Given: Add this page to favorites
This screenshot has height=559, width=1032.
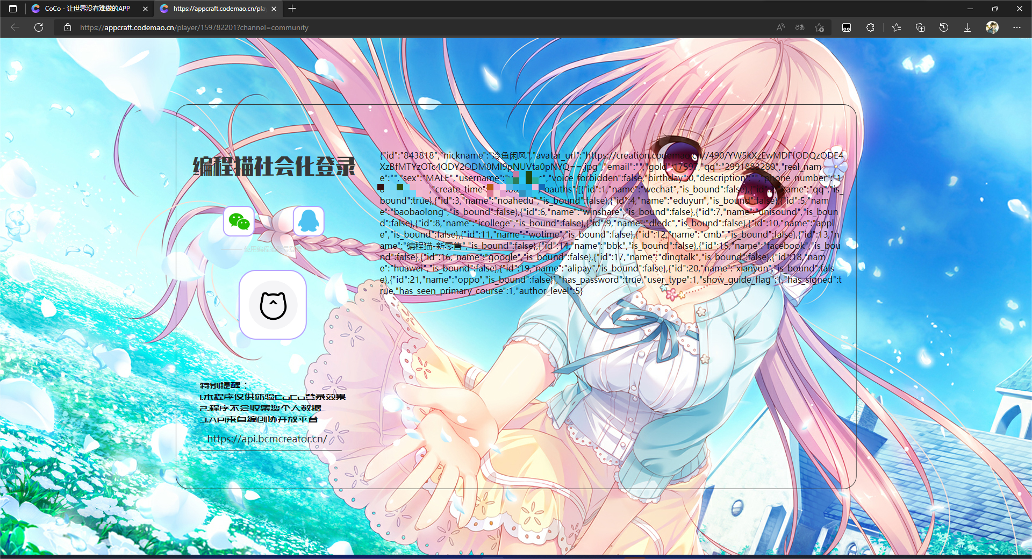Looking at the screenshot, I should click(x=819, y=27).
